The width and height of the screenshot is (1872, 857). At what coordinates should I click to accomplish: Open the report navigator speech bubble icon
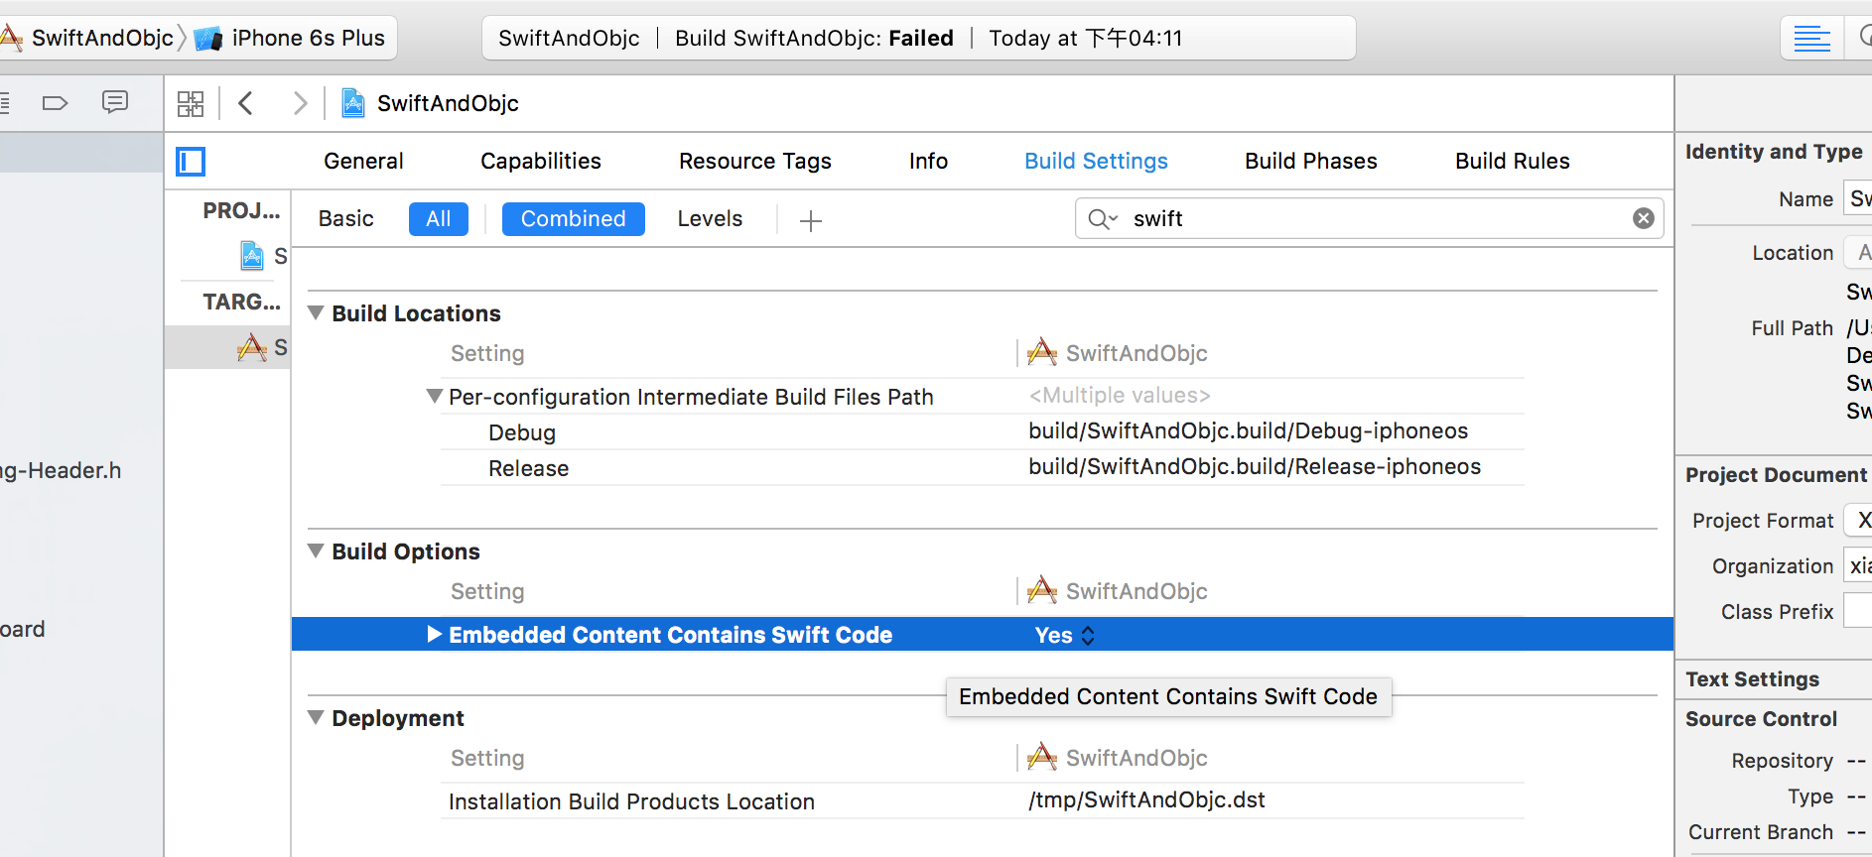(115, 102)
